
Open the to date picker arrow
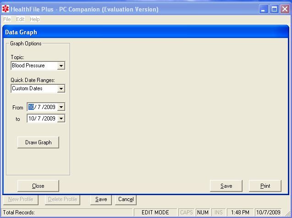point(61,119)
